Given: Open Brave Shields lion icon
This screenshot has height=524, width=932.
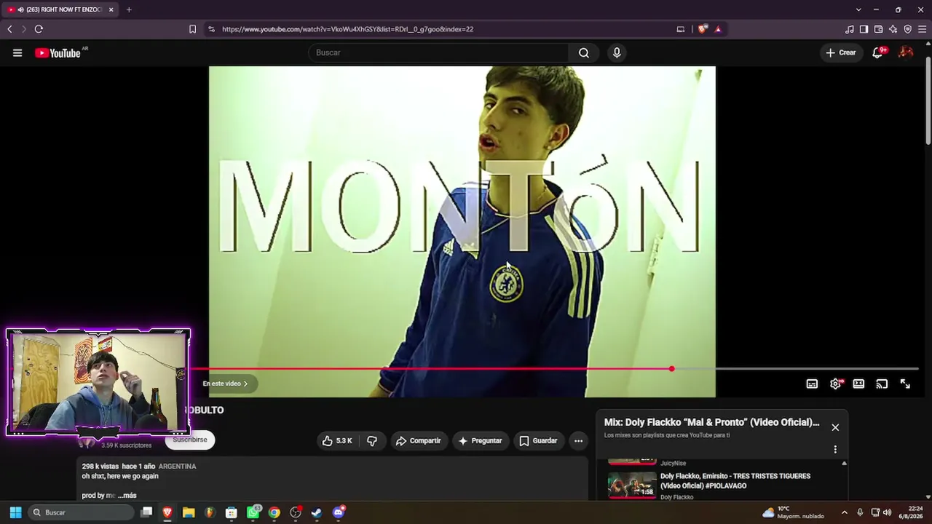Looking at the screenshot, I should tap(702, 29).
